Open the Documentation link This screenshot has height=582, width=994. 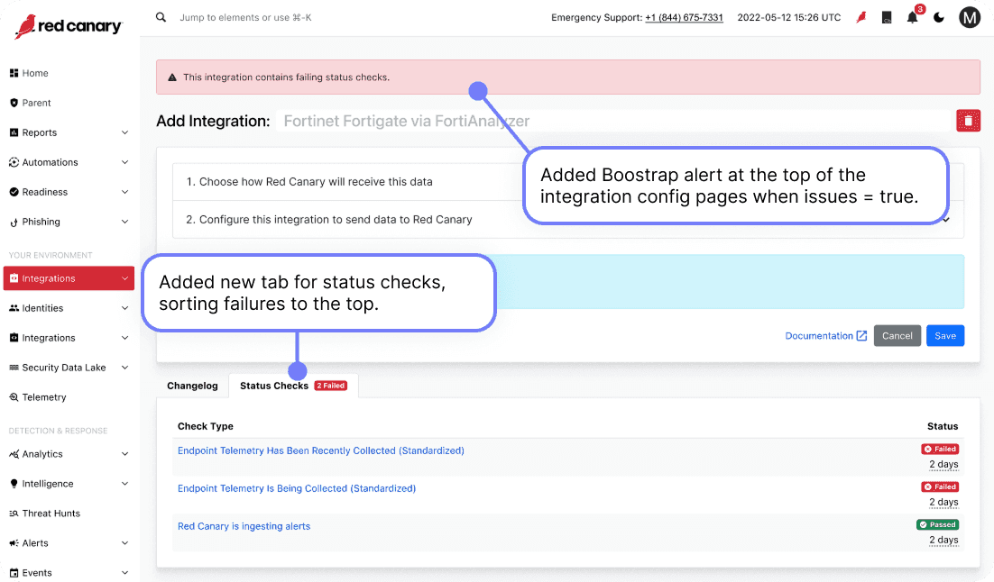pyautogui.click(x=825, y=336)
